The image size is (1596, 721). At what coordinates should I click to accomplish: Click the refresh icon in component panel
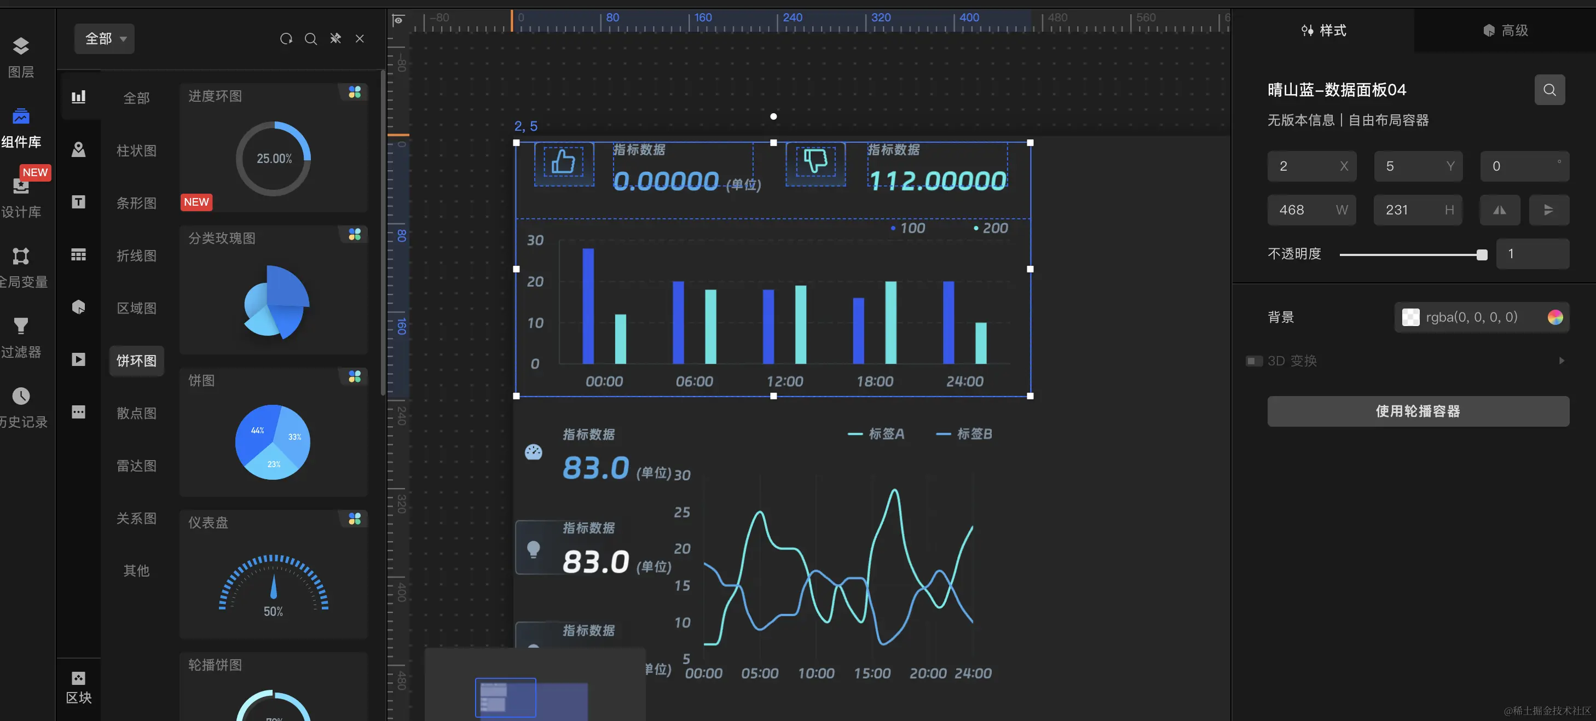pos(286,39)
